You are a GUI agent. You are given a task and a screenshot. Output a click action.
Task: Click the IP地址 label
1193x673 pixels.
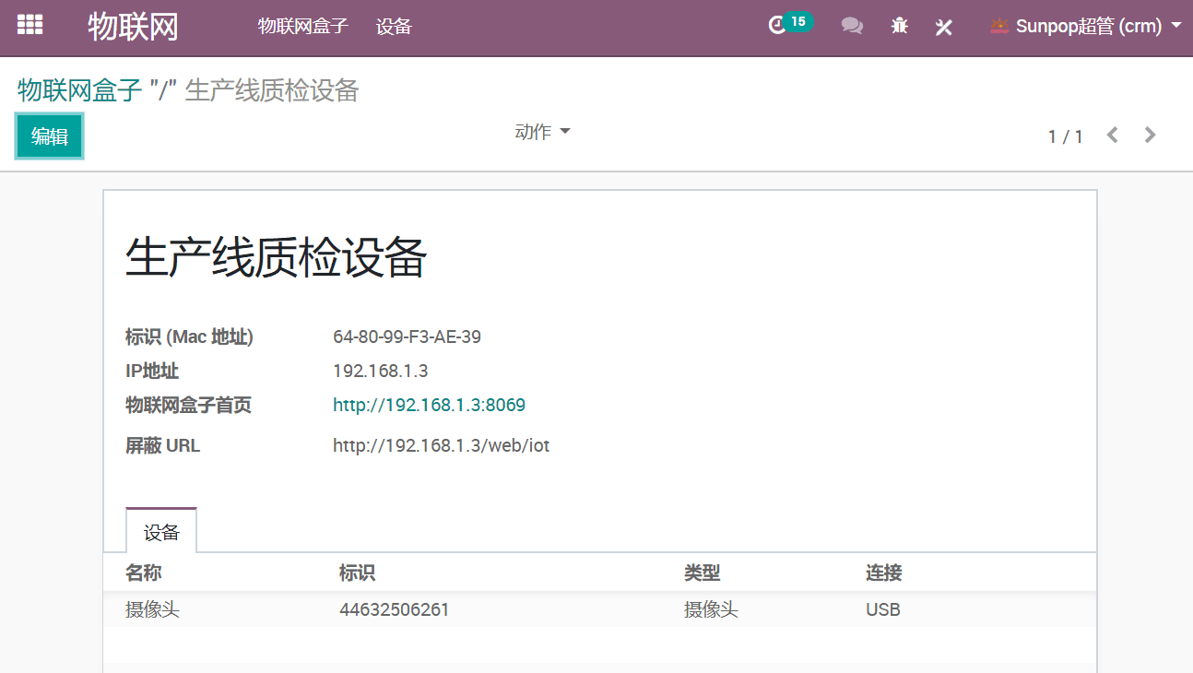152,372
